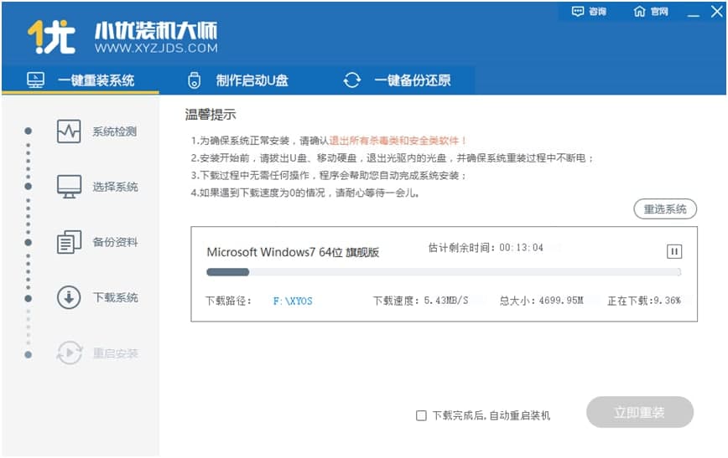This screenshot has height=458, width=728.
Task: Go to the 备份资料 step label
Action: point(115,242)
